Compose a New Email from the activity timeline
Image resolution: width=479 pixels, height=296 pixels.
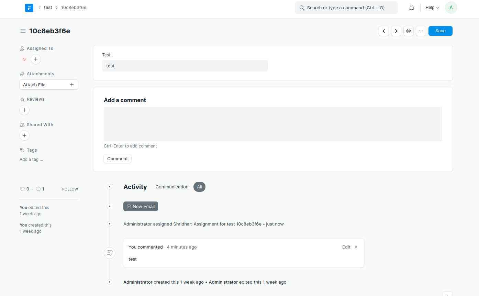[141, 206]
